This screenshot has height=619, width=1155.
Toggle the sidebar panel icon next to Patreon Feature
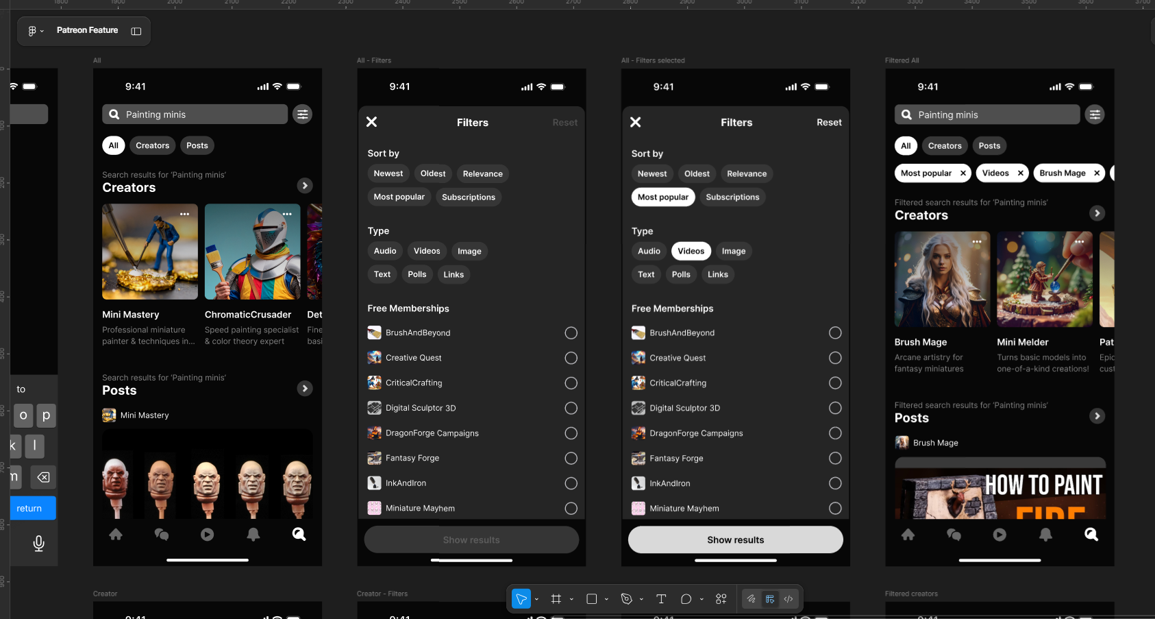136,30
